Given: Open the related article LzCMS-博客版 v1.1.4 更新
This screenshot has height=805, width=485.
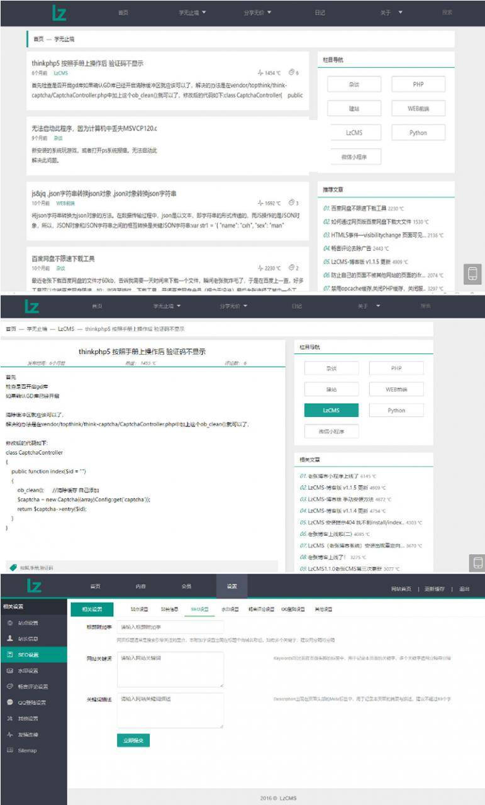Looking at the screenshot, I should 338,510.
